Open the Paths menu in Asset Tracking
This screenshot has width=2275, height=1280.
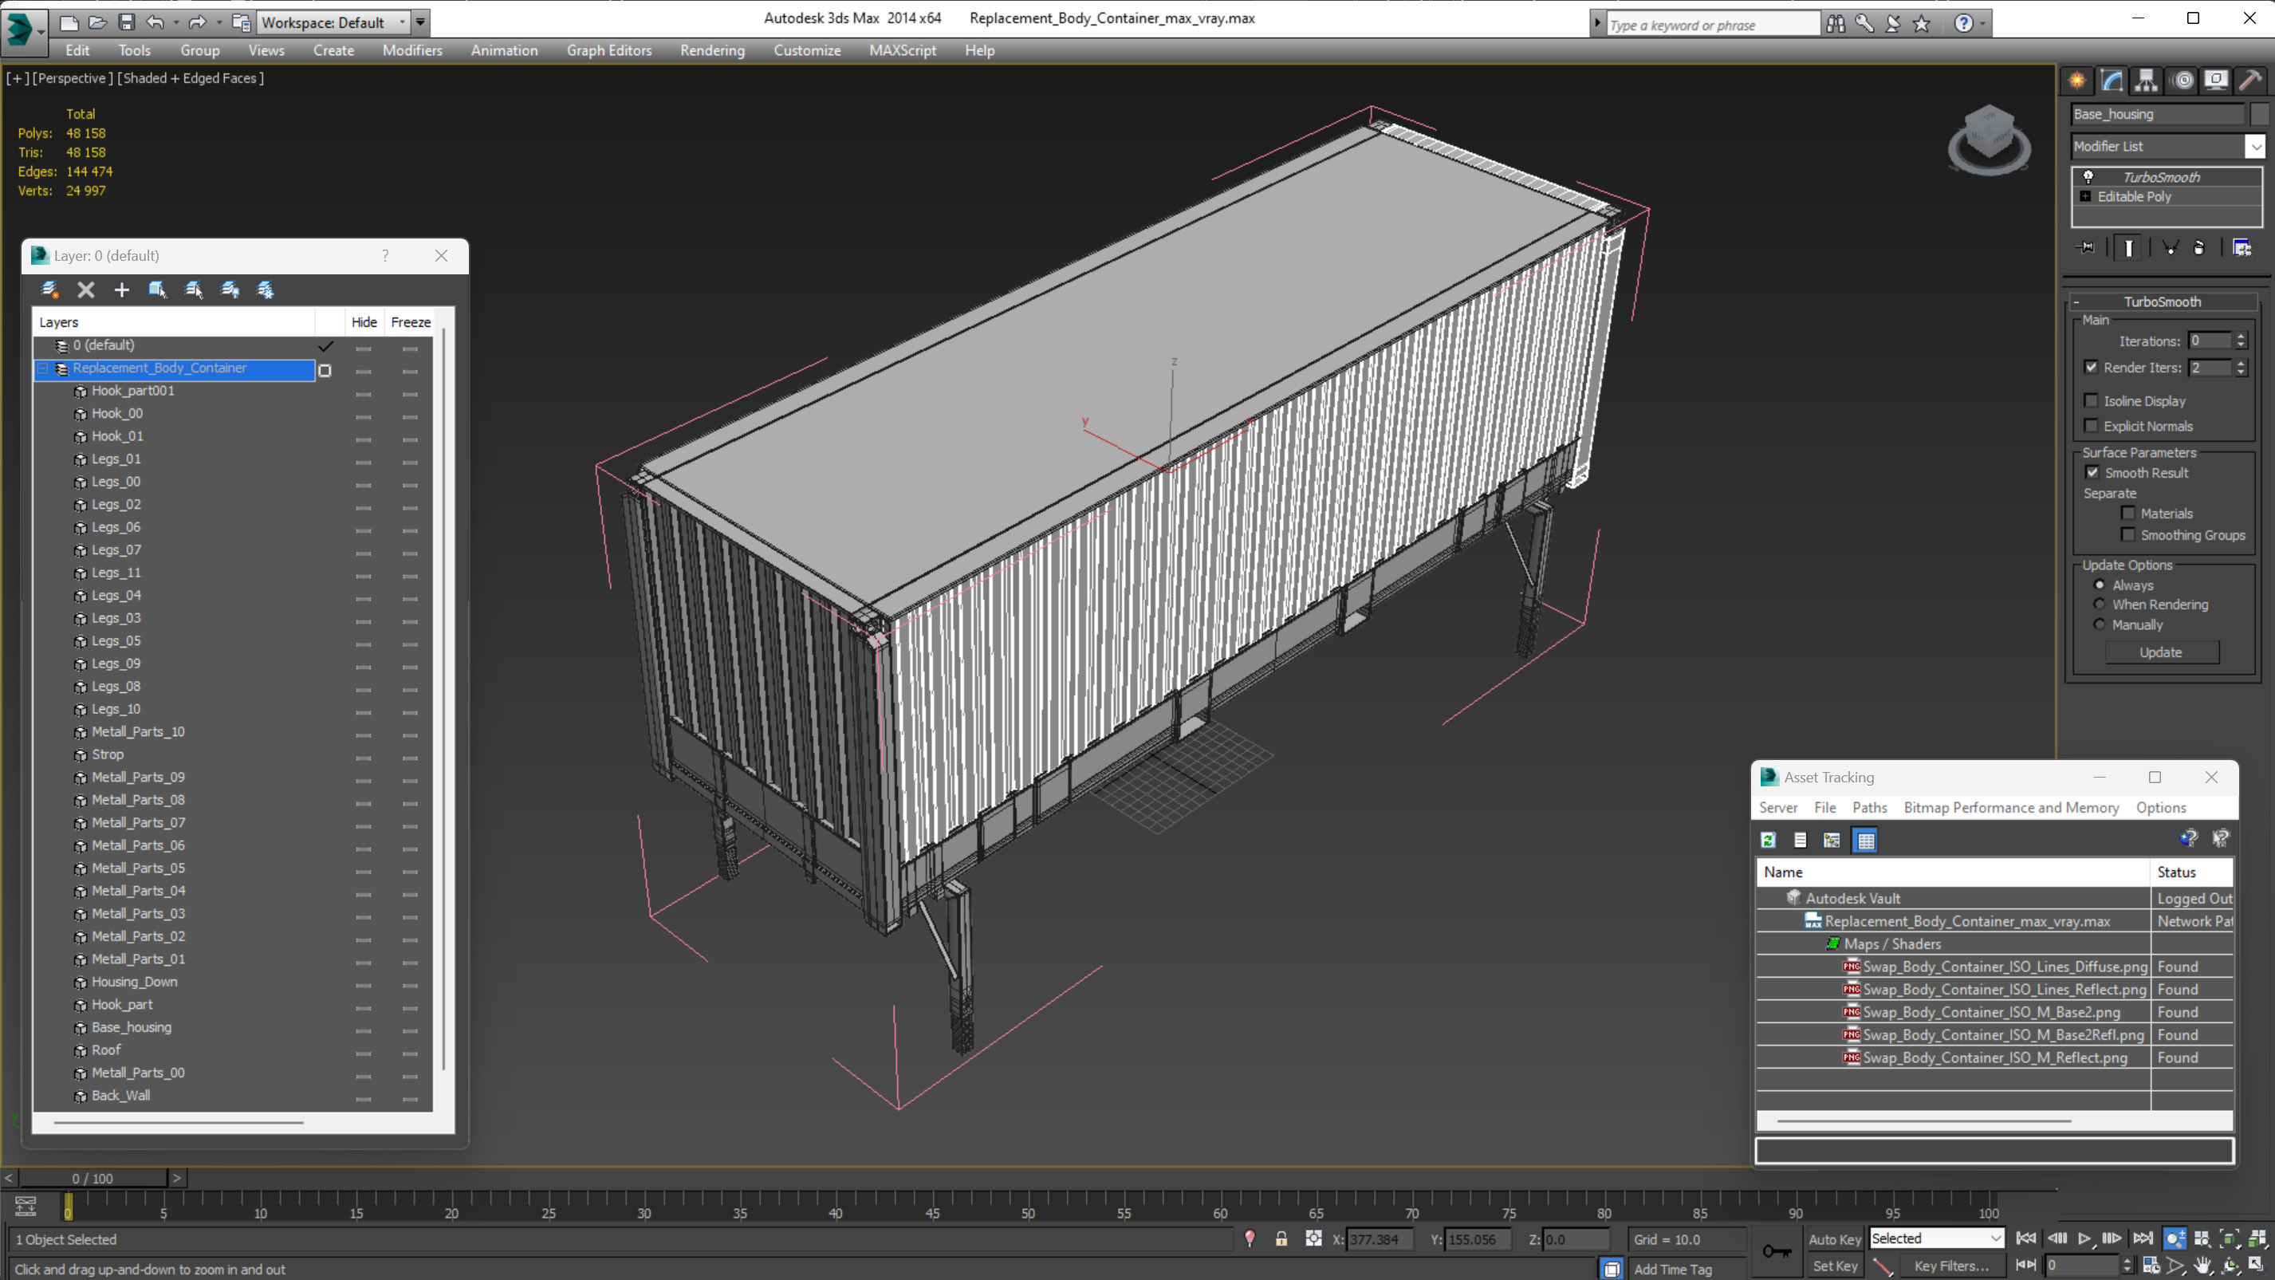[x=1869, y=807]
